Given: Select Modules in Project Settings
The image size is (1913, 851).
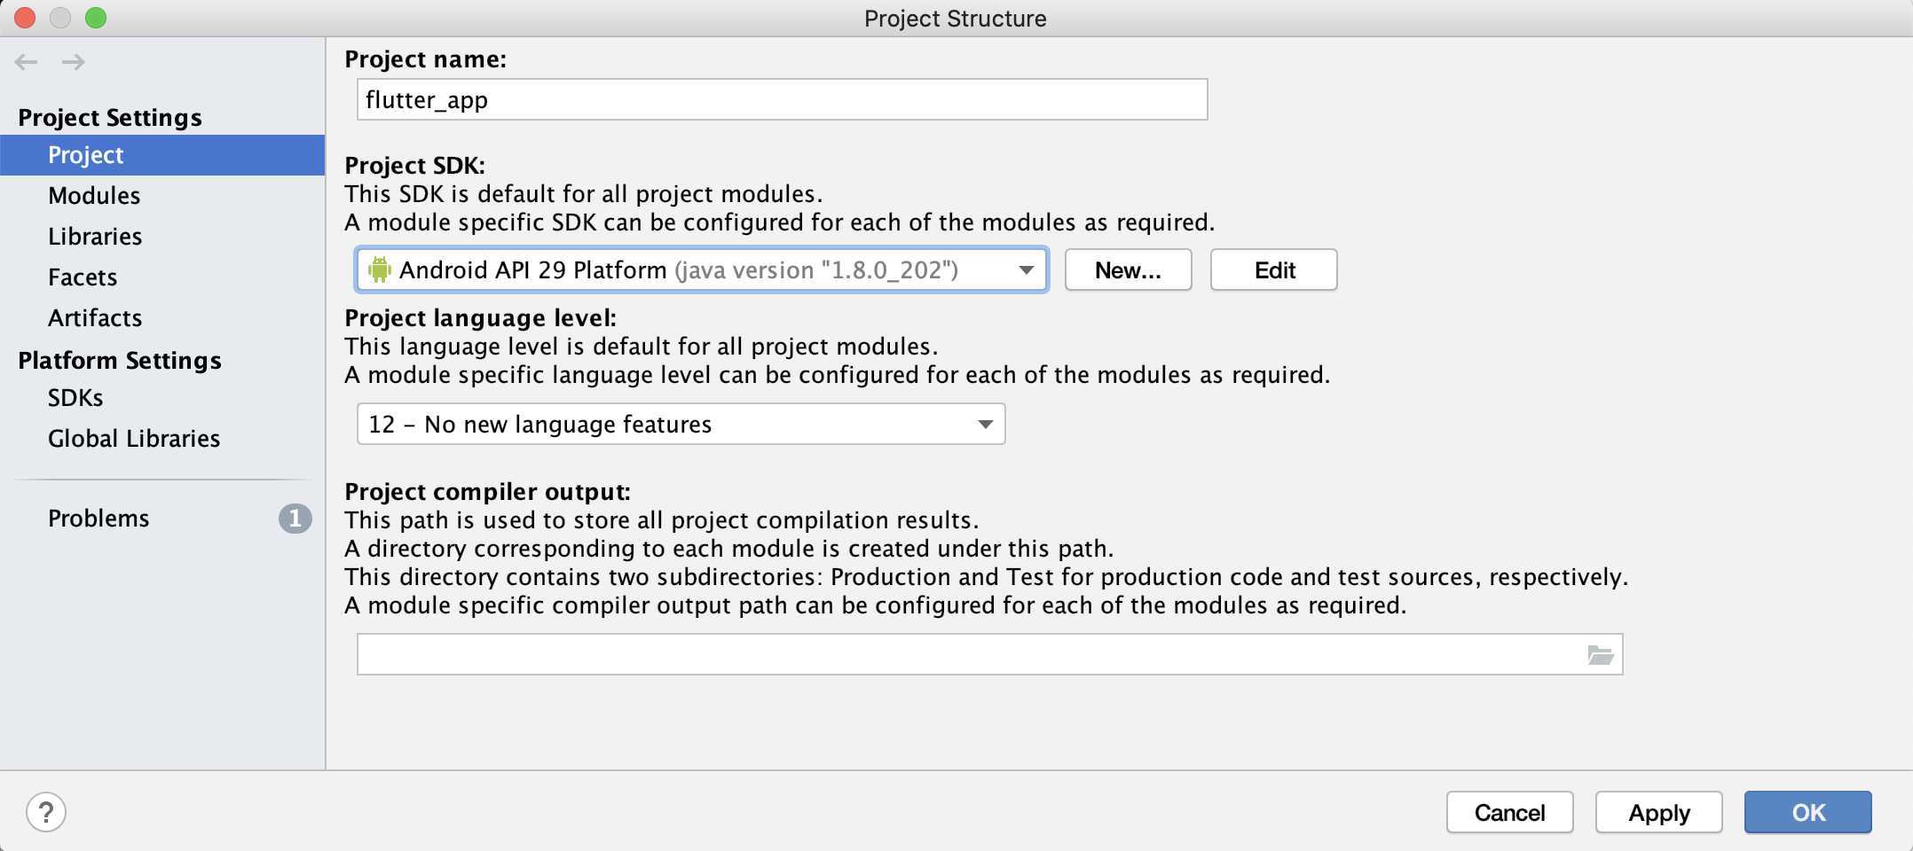Looking at the screenshot, I should (94, 195).
